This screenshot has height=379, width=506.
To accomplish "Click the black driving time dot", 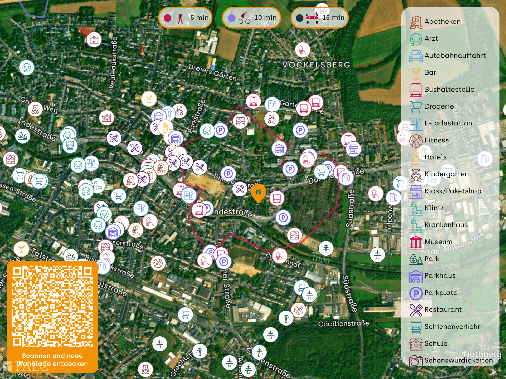I will click(300, 18).
